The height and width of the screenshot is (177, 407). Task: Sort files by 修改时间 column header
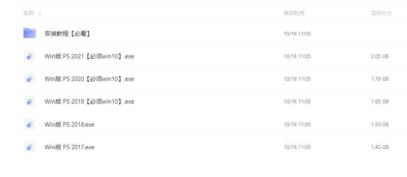click(294, 13)
